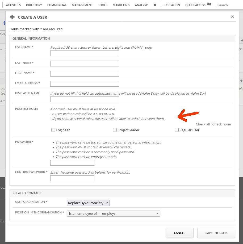Close the Create a User dialog
This screenshot has width=243, height=244.
(x=232, y=17)
